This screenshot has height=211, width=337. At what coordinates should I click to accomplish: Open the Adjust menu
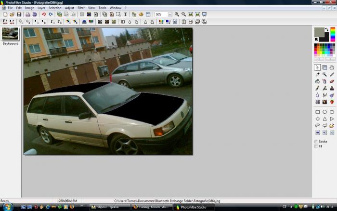(x=69, y=8)
